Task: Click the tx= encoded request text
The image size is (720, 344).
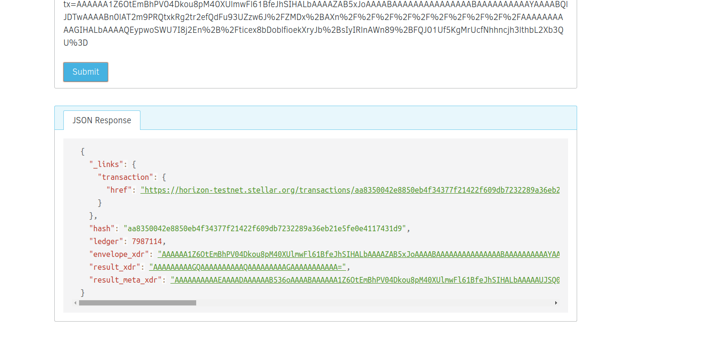Action: pyautogui.click(x=314, y=23)
